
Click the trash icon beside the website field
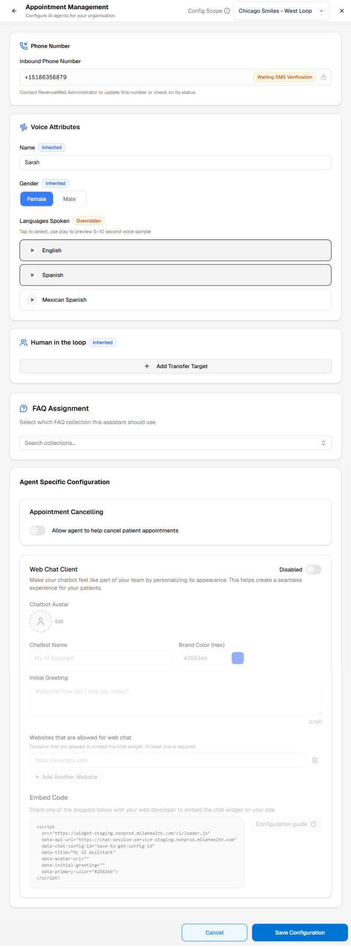point(315,760)
